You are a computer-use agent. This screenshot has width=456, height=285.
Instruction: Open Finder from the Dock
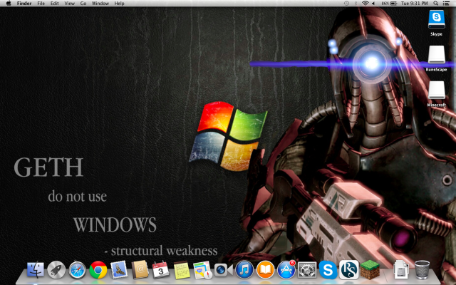36,269
